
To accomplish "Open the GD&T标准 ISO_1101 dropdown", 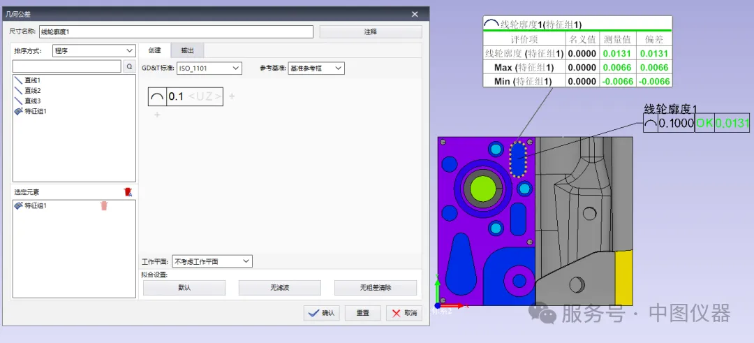I will pos(209,68).
